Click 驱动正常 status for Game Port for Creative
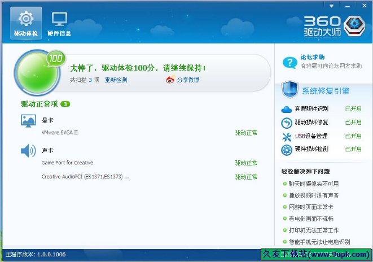The width and height of the screenshot is (373, 262). point(246,163)
